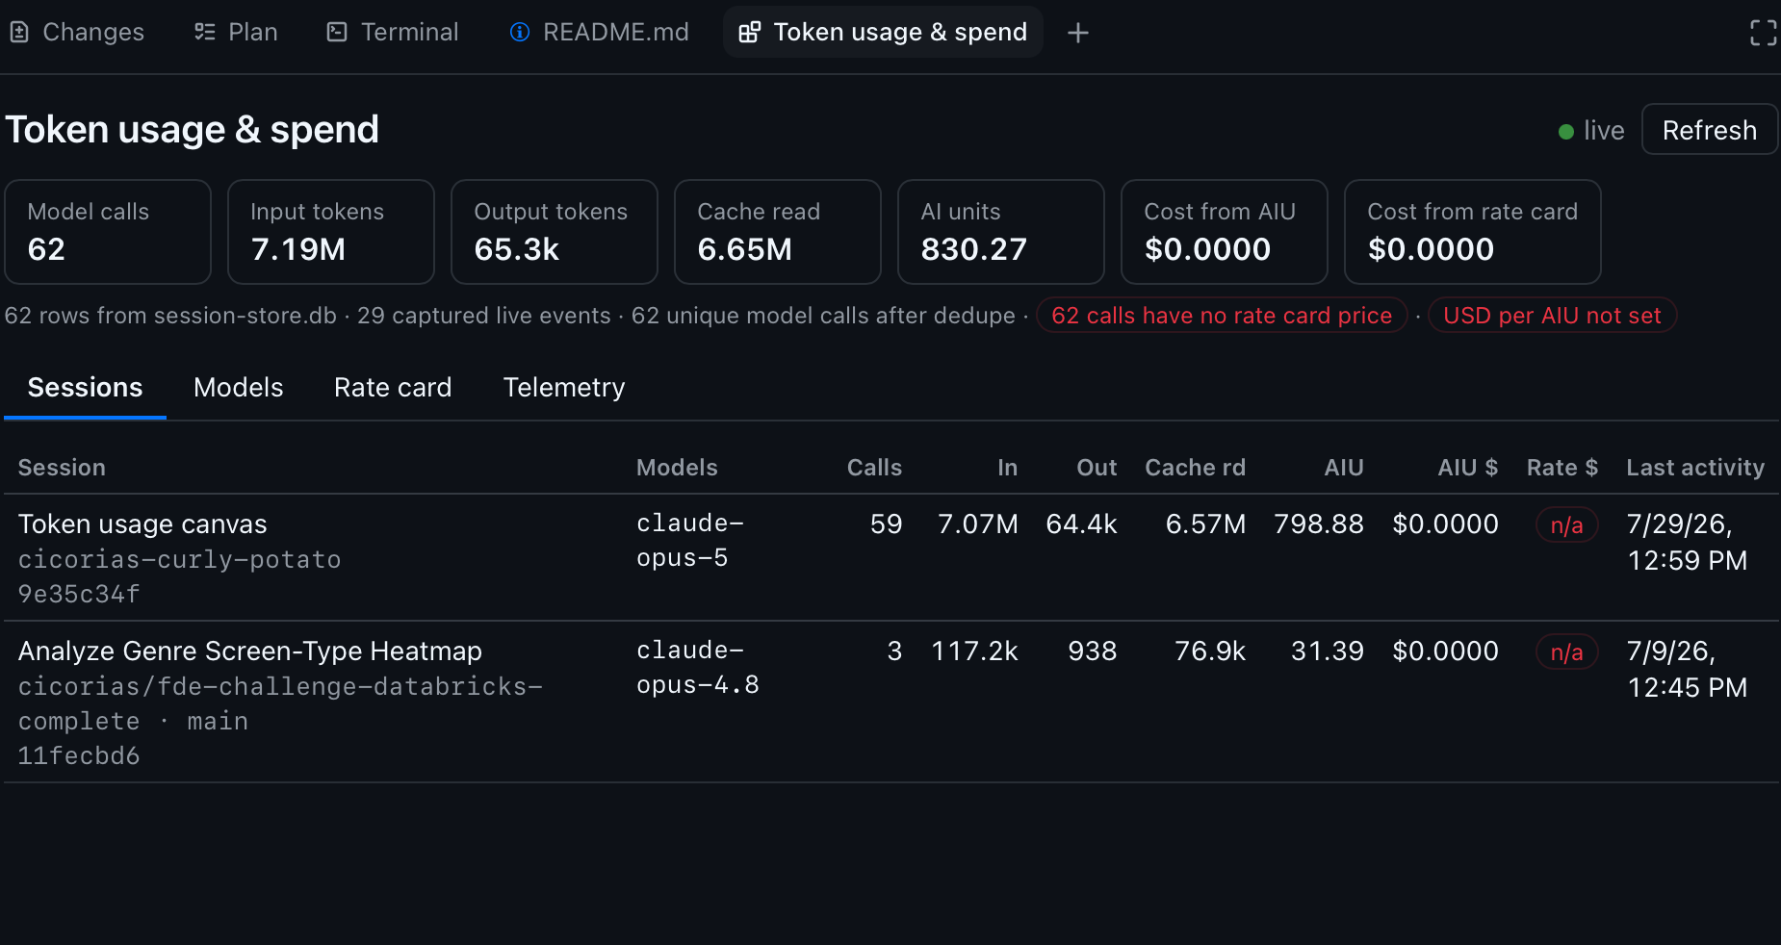Click the Cache rd column header
The width and height of the screenshot is (1781, 945).
1195,468
